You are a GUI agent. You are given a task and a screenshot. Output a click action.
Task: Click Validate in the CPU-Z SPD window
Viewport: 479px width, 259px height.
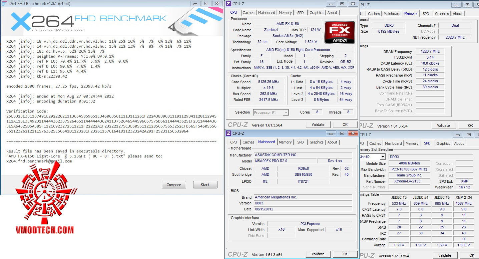445,255
